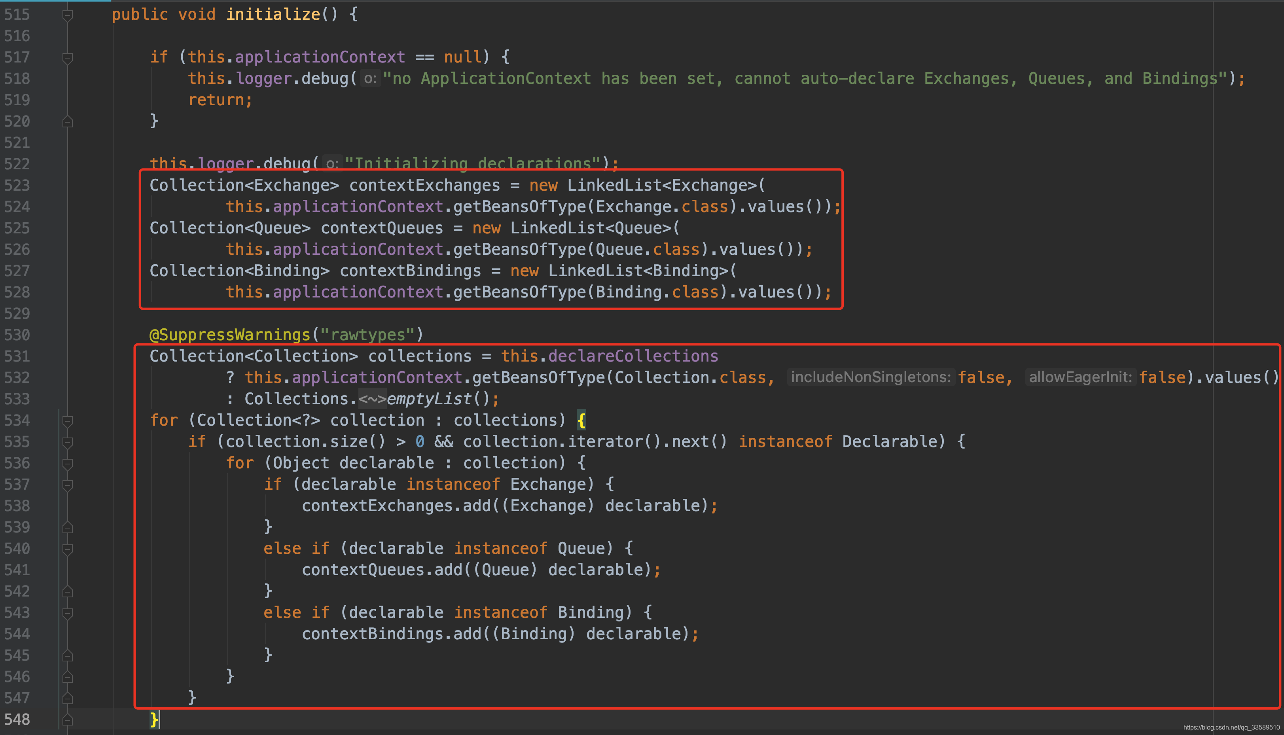Fold the outer for-loop over collections
Screen dimensions: 1284x735
click(68, 421)
